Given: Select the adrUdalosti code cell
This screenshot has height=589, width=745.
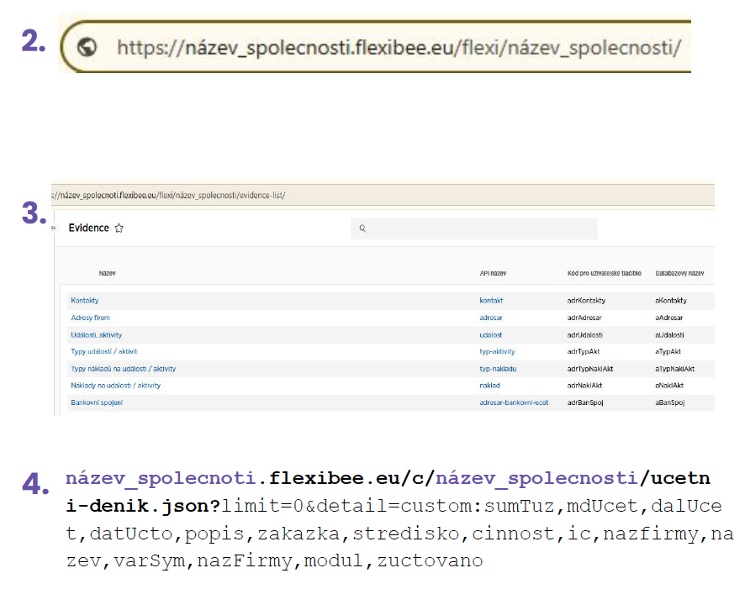Looking at the screenshot, I should coord(585,334).
